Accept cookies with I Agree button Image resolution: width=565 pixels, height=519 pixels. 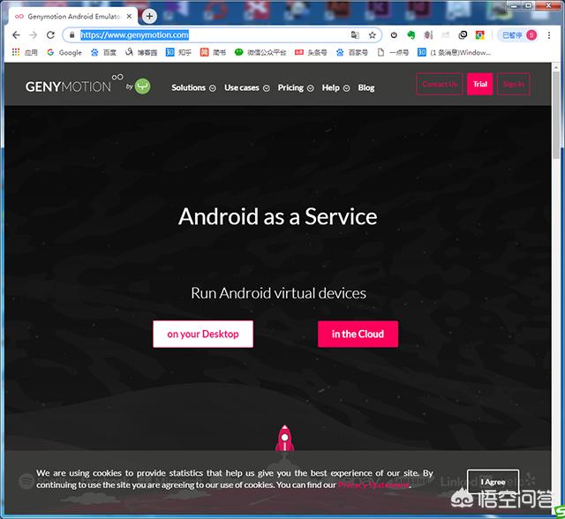pyautogui.click(x=493, y=482)
